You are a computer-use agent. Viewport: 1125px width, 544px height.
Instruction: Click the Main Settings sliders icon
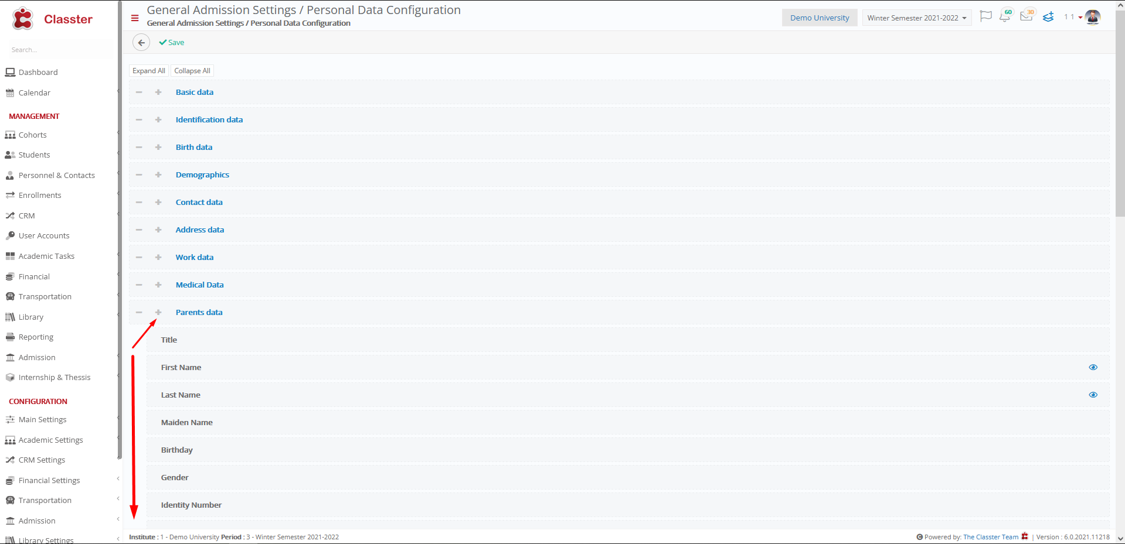[10, 419]
